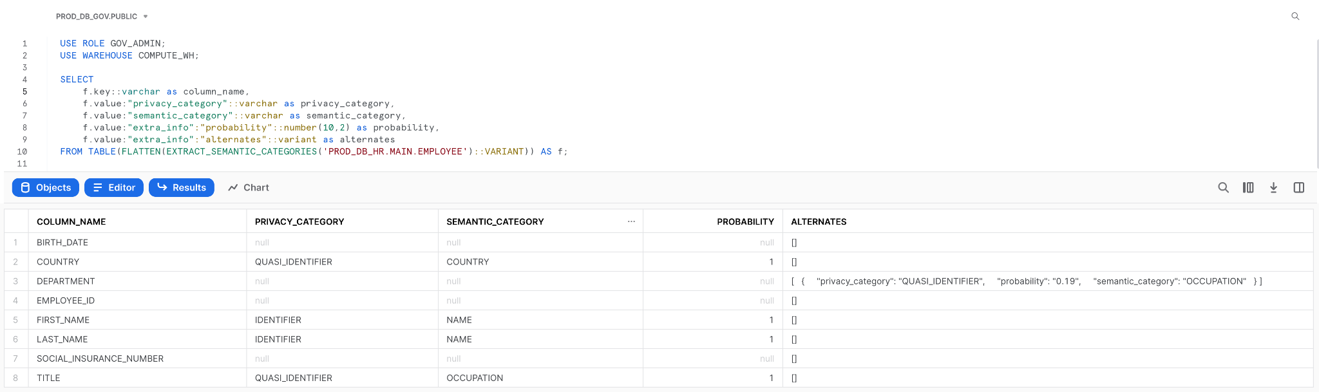This screenshot has width=1319, height=392.
Task: Toggle the split panel view icon
Action: 1298,187
